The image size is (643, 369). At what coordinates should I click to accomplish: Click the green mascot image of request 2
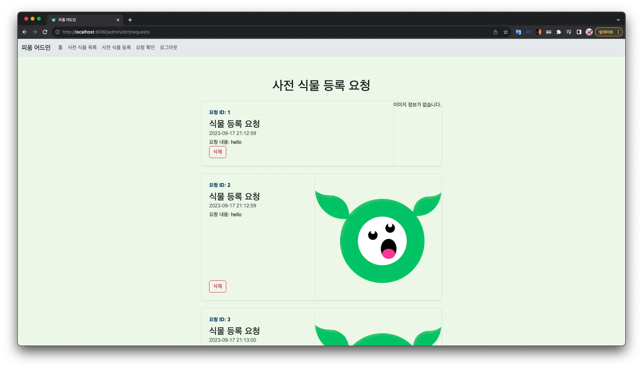click(378, 237)
